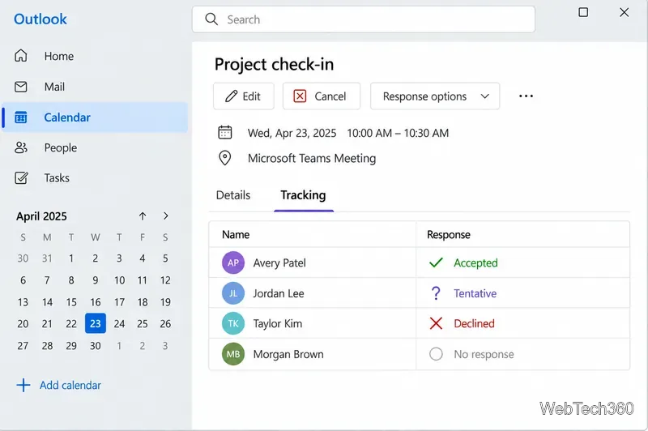The image size is (648, 431).
Task: Open Home in the navigation
Action: point(95,56)
